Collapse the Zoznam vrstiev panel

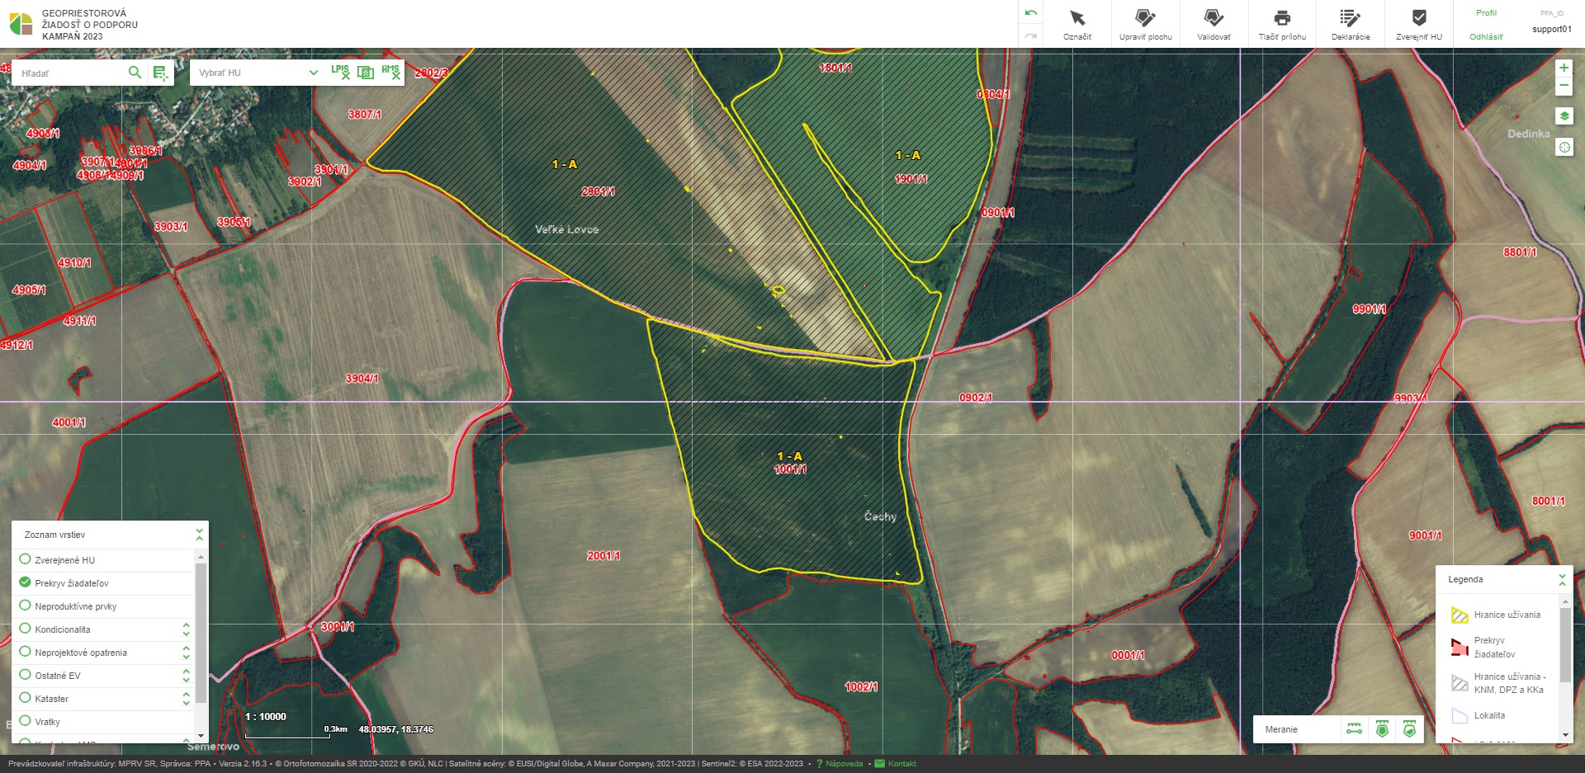pyautogui.click(x=199, y=535)
